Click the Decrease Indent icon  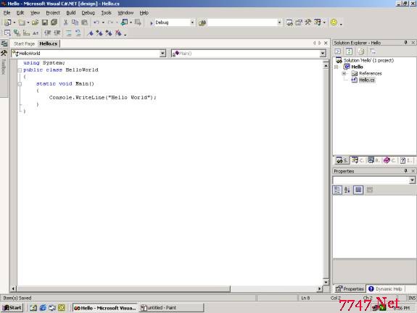(x=48, y=33)
